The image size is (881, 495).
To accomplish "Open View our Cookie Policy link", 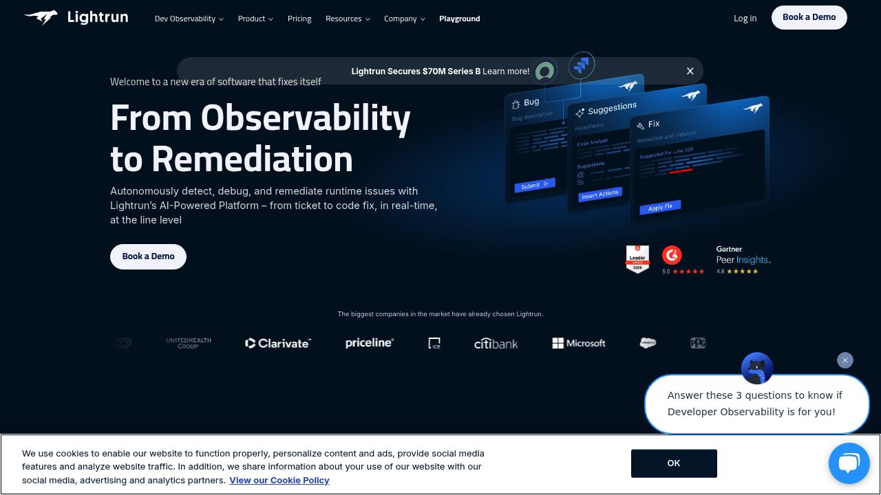I will click(x=279, y=481).
